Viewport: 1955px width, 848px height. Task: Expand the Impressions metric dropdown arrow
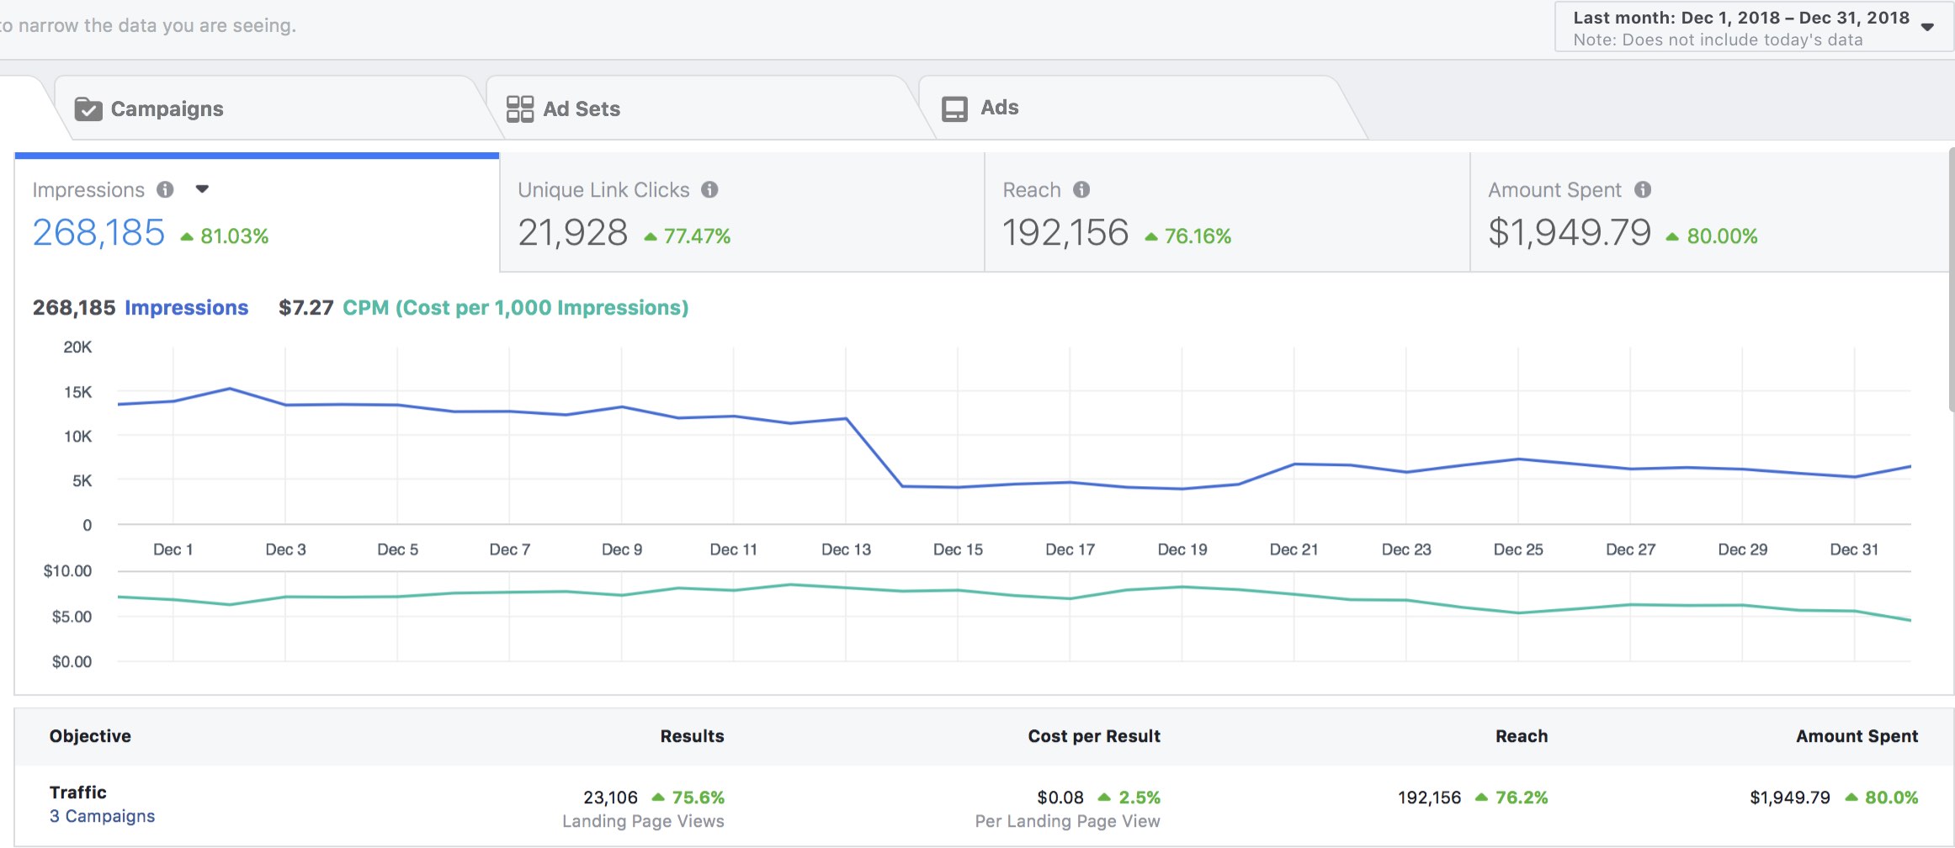(x=202, y=189)
